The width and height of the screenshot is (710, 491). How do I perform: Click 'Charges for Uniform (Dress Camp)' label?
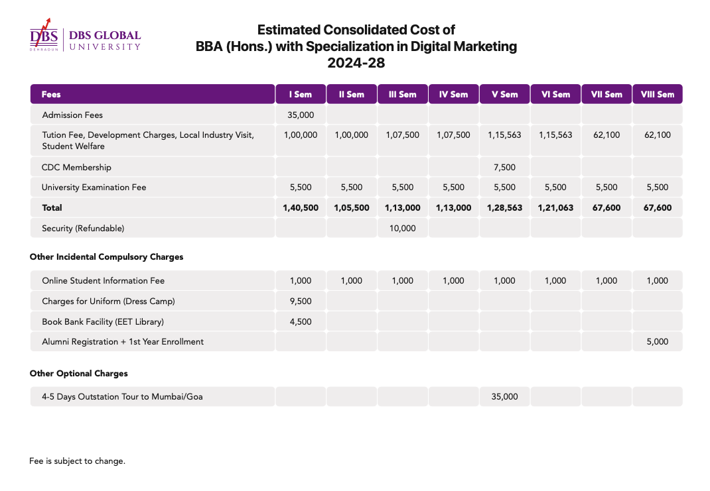tap(108, 301)
